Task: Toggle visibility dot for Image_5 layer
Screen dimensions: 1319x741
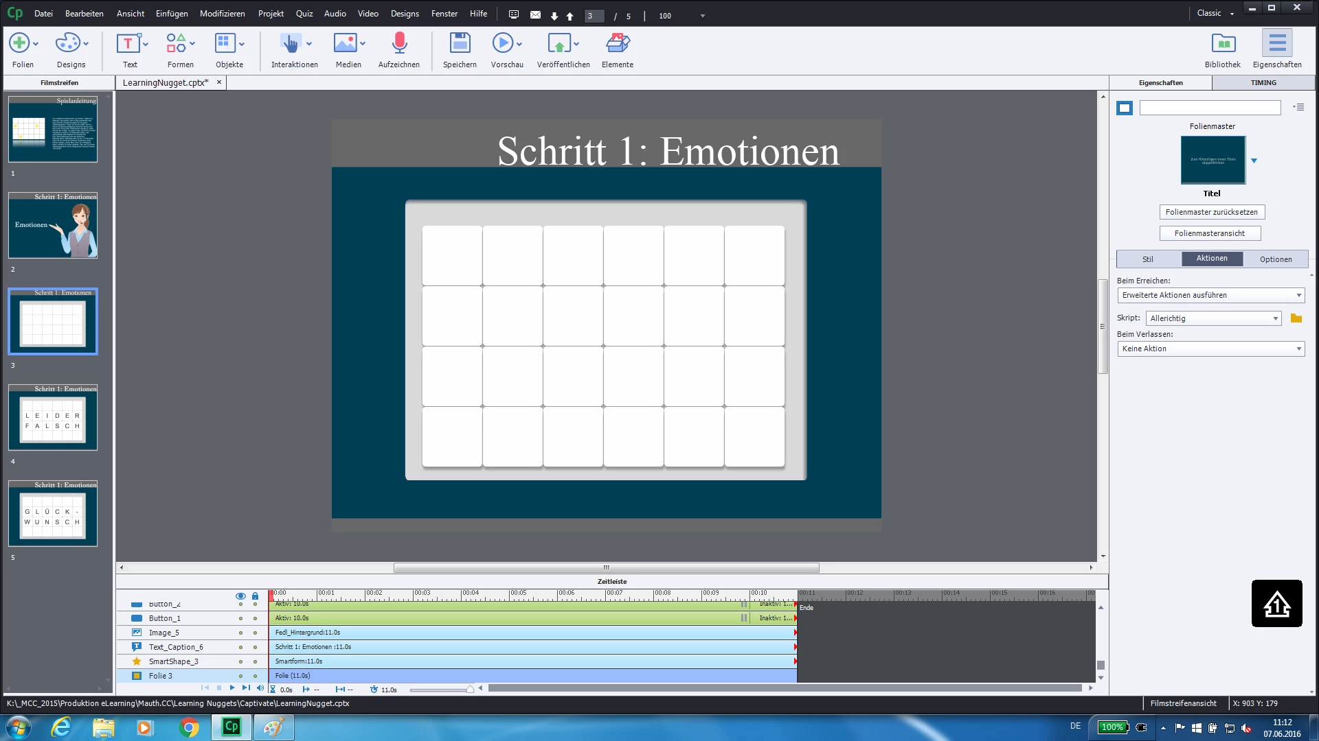Action: point(240,633)
